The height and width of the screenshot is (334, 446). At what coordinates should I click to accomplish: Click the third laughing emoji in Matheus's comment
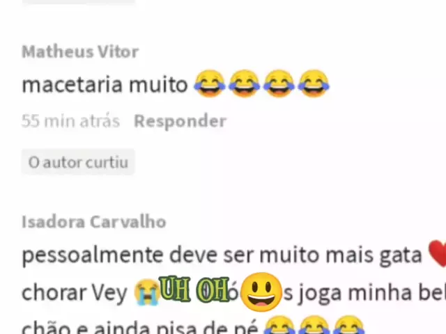tap(279, 83)
